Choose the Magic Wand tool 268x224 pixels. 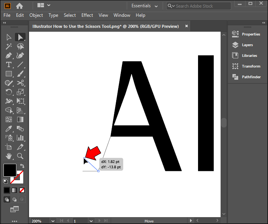tap(9, 46)
